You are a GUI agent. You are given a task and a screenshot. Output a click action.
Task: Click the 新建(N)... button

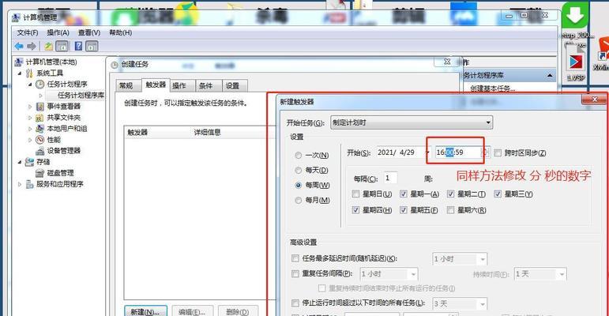[x=145, y=311]
